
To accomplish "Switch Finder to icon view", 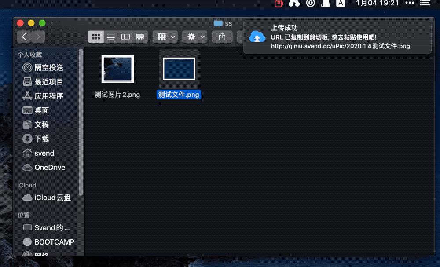I will tap(96, 37).
